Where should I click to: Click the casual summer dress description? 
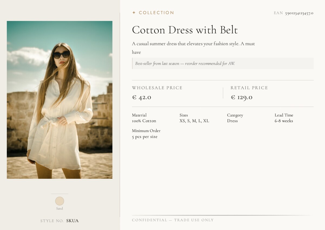193,48
